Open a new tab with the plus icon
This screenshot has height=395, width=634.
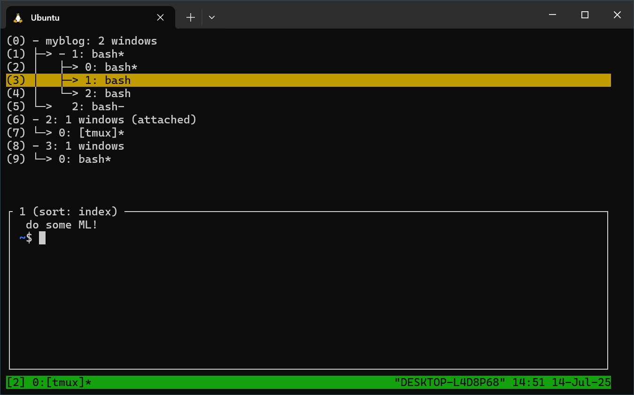click(190, 17)
